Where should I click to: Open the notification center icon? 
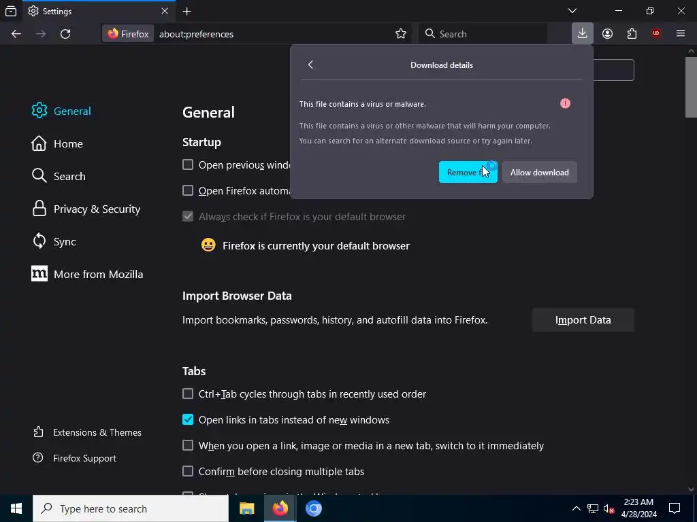coord(675,508)
